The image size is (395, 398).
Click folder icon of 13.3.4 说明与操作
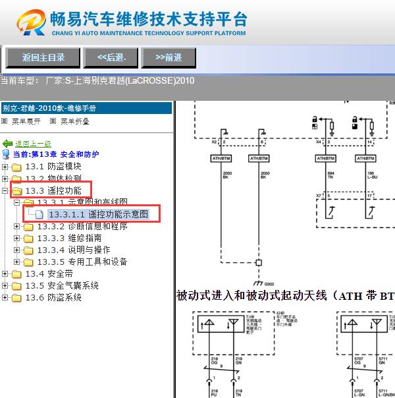[28, 250]
